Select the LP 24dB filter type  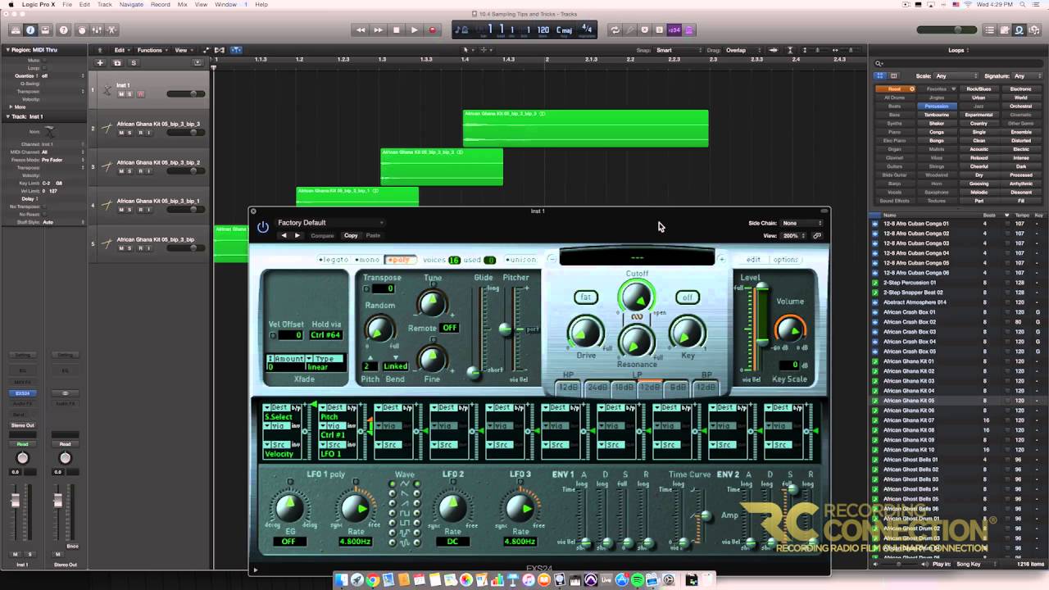click(597, 387)
